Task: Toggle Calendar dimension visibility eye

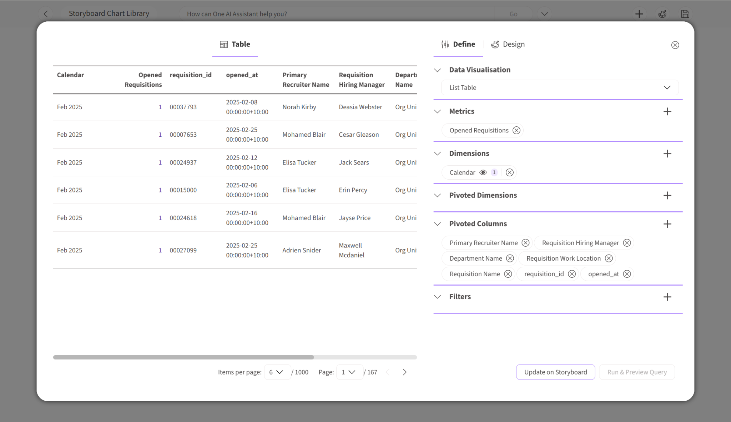Action: tap(483, 172)
